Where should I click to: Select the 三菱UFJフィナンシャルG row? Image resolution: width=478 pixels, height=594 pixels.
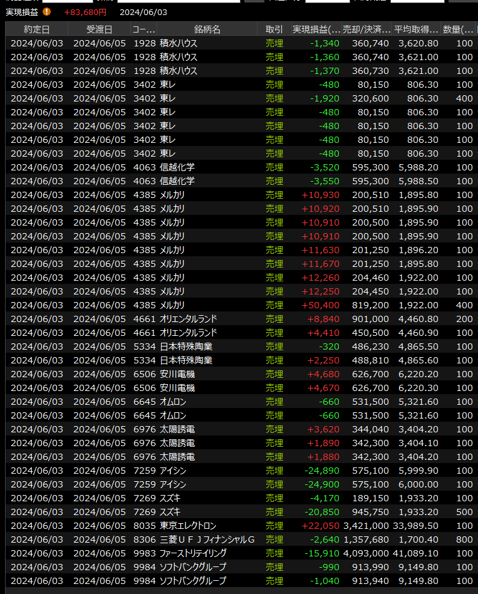click(x=207, y=539)
